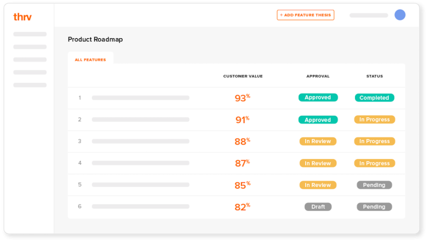
Task: Select row number 5
Action: pyautogui.click(x=79, y=184)
